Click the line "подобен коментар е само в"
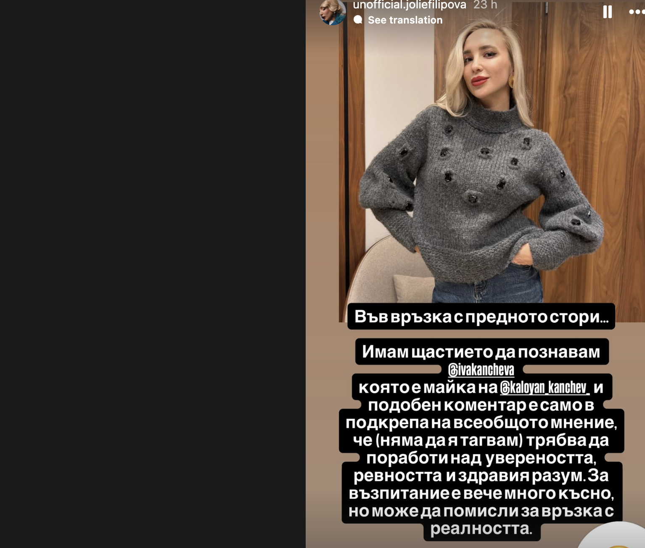Image resolution: width=645 pixels, height=548 pixels. pyautogui.click(x=481, y=405)
